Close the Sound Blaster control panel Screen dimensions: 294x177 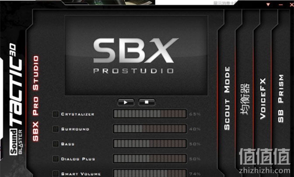click(292, 4)
